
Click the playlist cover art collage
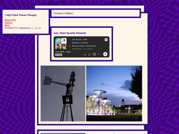point(61,44)
